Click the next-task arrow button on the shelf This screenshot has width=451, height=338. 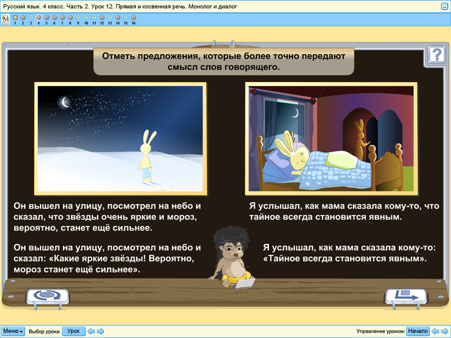click(406, 296)
